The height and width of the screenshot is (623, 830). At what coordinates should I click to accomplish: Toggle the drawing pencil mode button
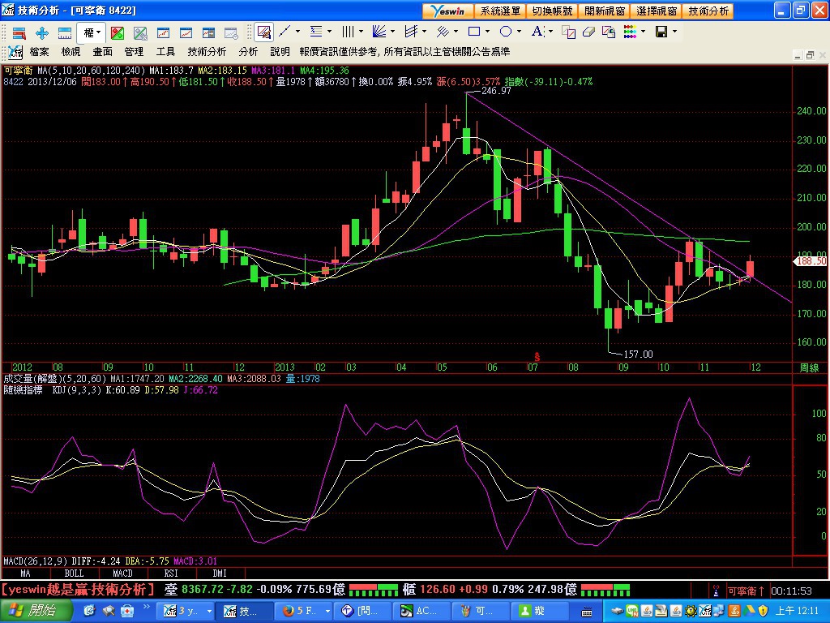(263, 32)
